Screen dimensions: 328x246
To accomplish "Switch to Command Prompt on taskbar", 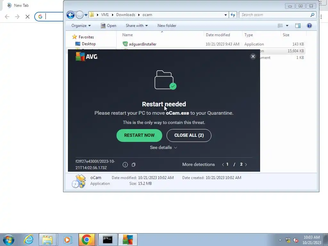I will click(x=108, y=240).
